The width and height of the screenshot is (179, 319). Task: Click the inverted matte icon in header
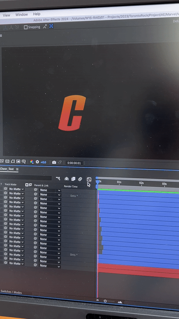point(30,185)
